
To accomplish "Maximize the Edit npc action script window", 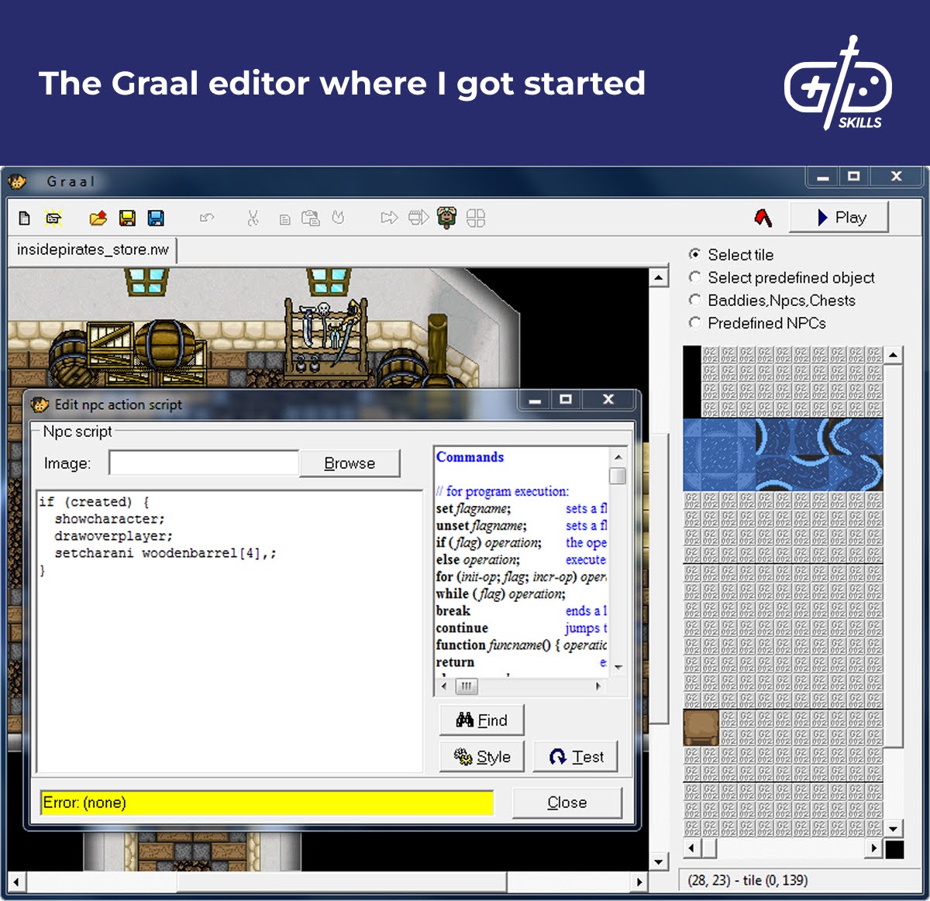I will tap(566, 400).
